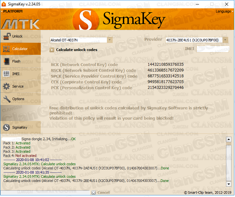Click last log line mentioning 4037N-2BE4US1
235x197 pixels.
86,181
